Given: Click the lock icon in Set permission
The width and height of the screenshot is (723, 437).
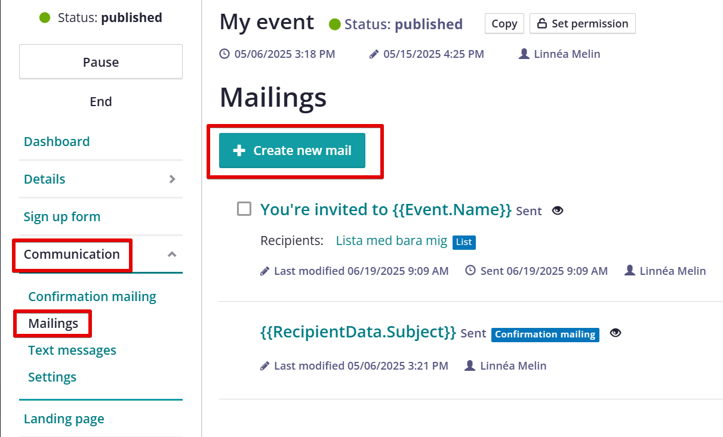Looking at the screenshot, I should pos(542,24).
